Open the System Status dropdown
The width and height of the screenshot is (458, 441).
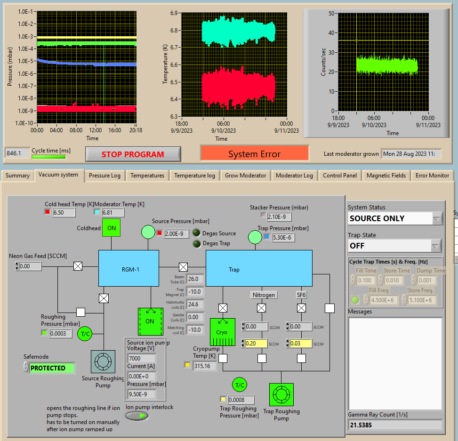point(437,218)
